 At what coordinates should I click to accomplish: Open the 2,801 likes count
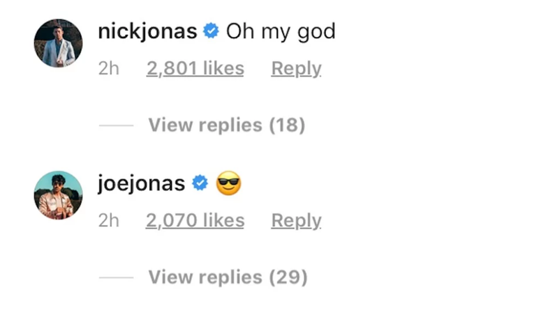[195, 68]
